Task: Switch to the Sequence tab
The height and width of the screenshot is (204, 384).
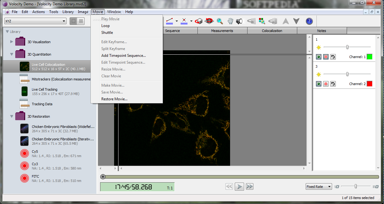Action: coord(173,31)
